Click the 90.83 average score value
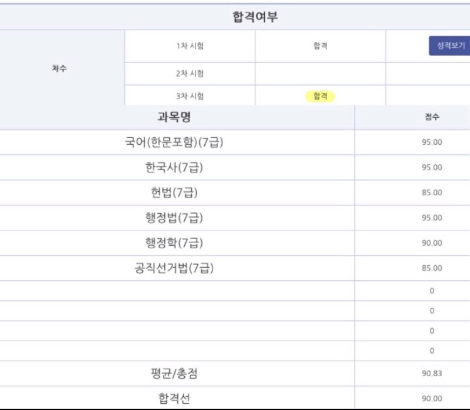This screenshot has width=470, height=410. (x=432, y=374)
